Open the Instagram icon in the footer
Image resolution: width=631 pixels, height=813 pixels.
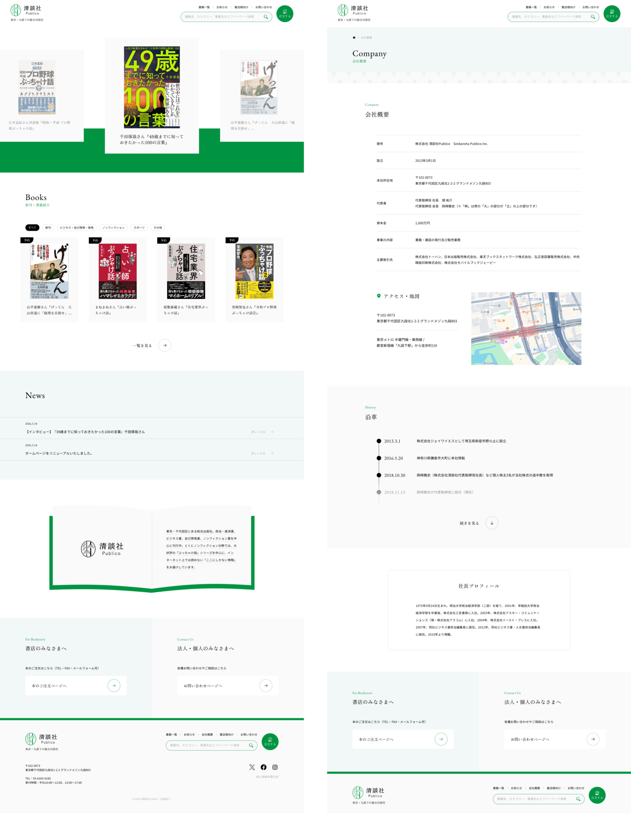(275, 767)
